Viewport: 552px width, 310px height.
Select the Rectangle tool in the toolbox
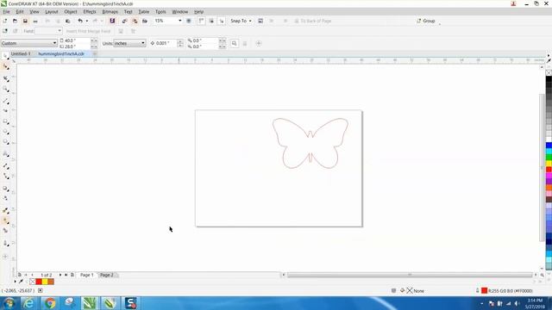click(x=6, y=121)
